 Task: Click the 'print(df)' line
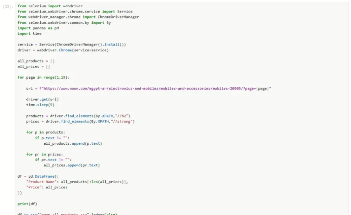tap(27, 203)
